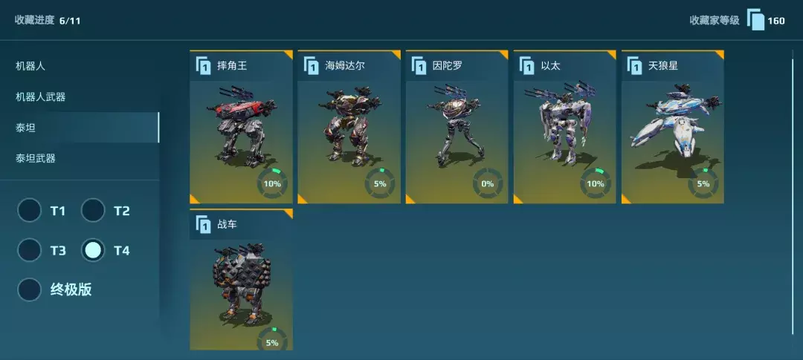Click the 收藏进度 6/11 label
The image size is (803, 360).
(x=47, y=21)
